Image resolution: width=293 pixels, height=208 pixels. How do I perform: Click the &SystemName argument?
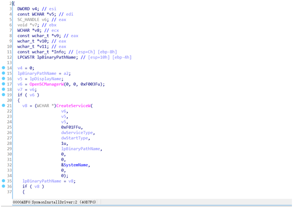75,165
